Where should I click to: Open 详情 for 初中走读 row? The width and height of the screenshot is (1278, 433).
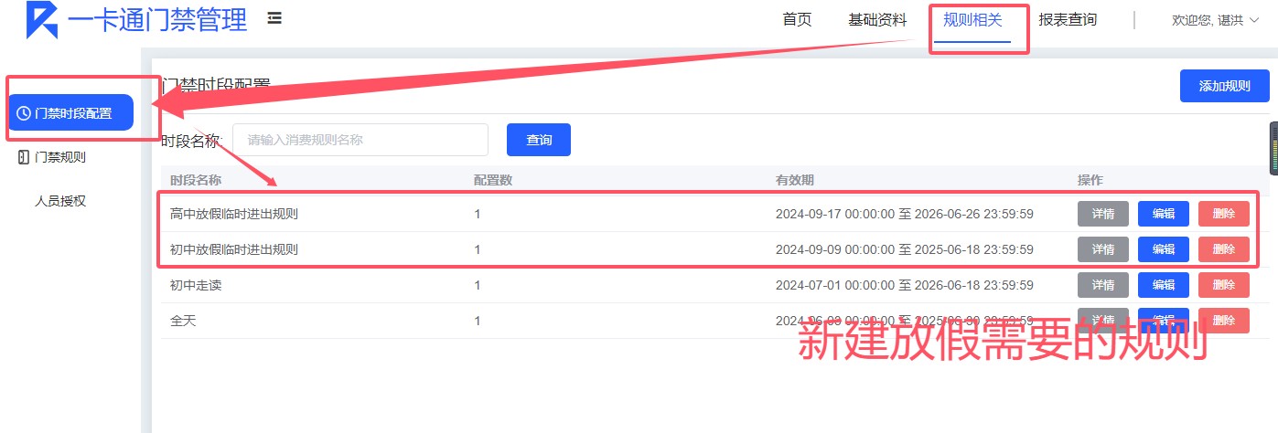(x=1102, y=285)
